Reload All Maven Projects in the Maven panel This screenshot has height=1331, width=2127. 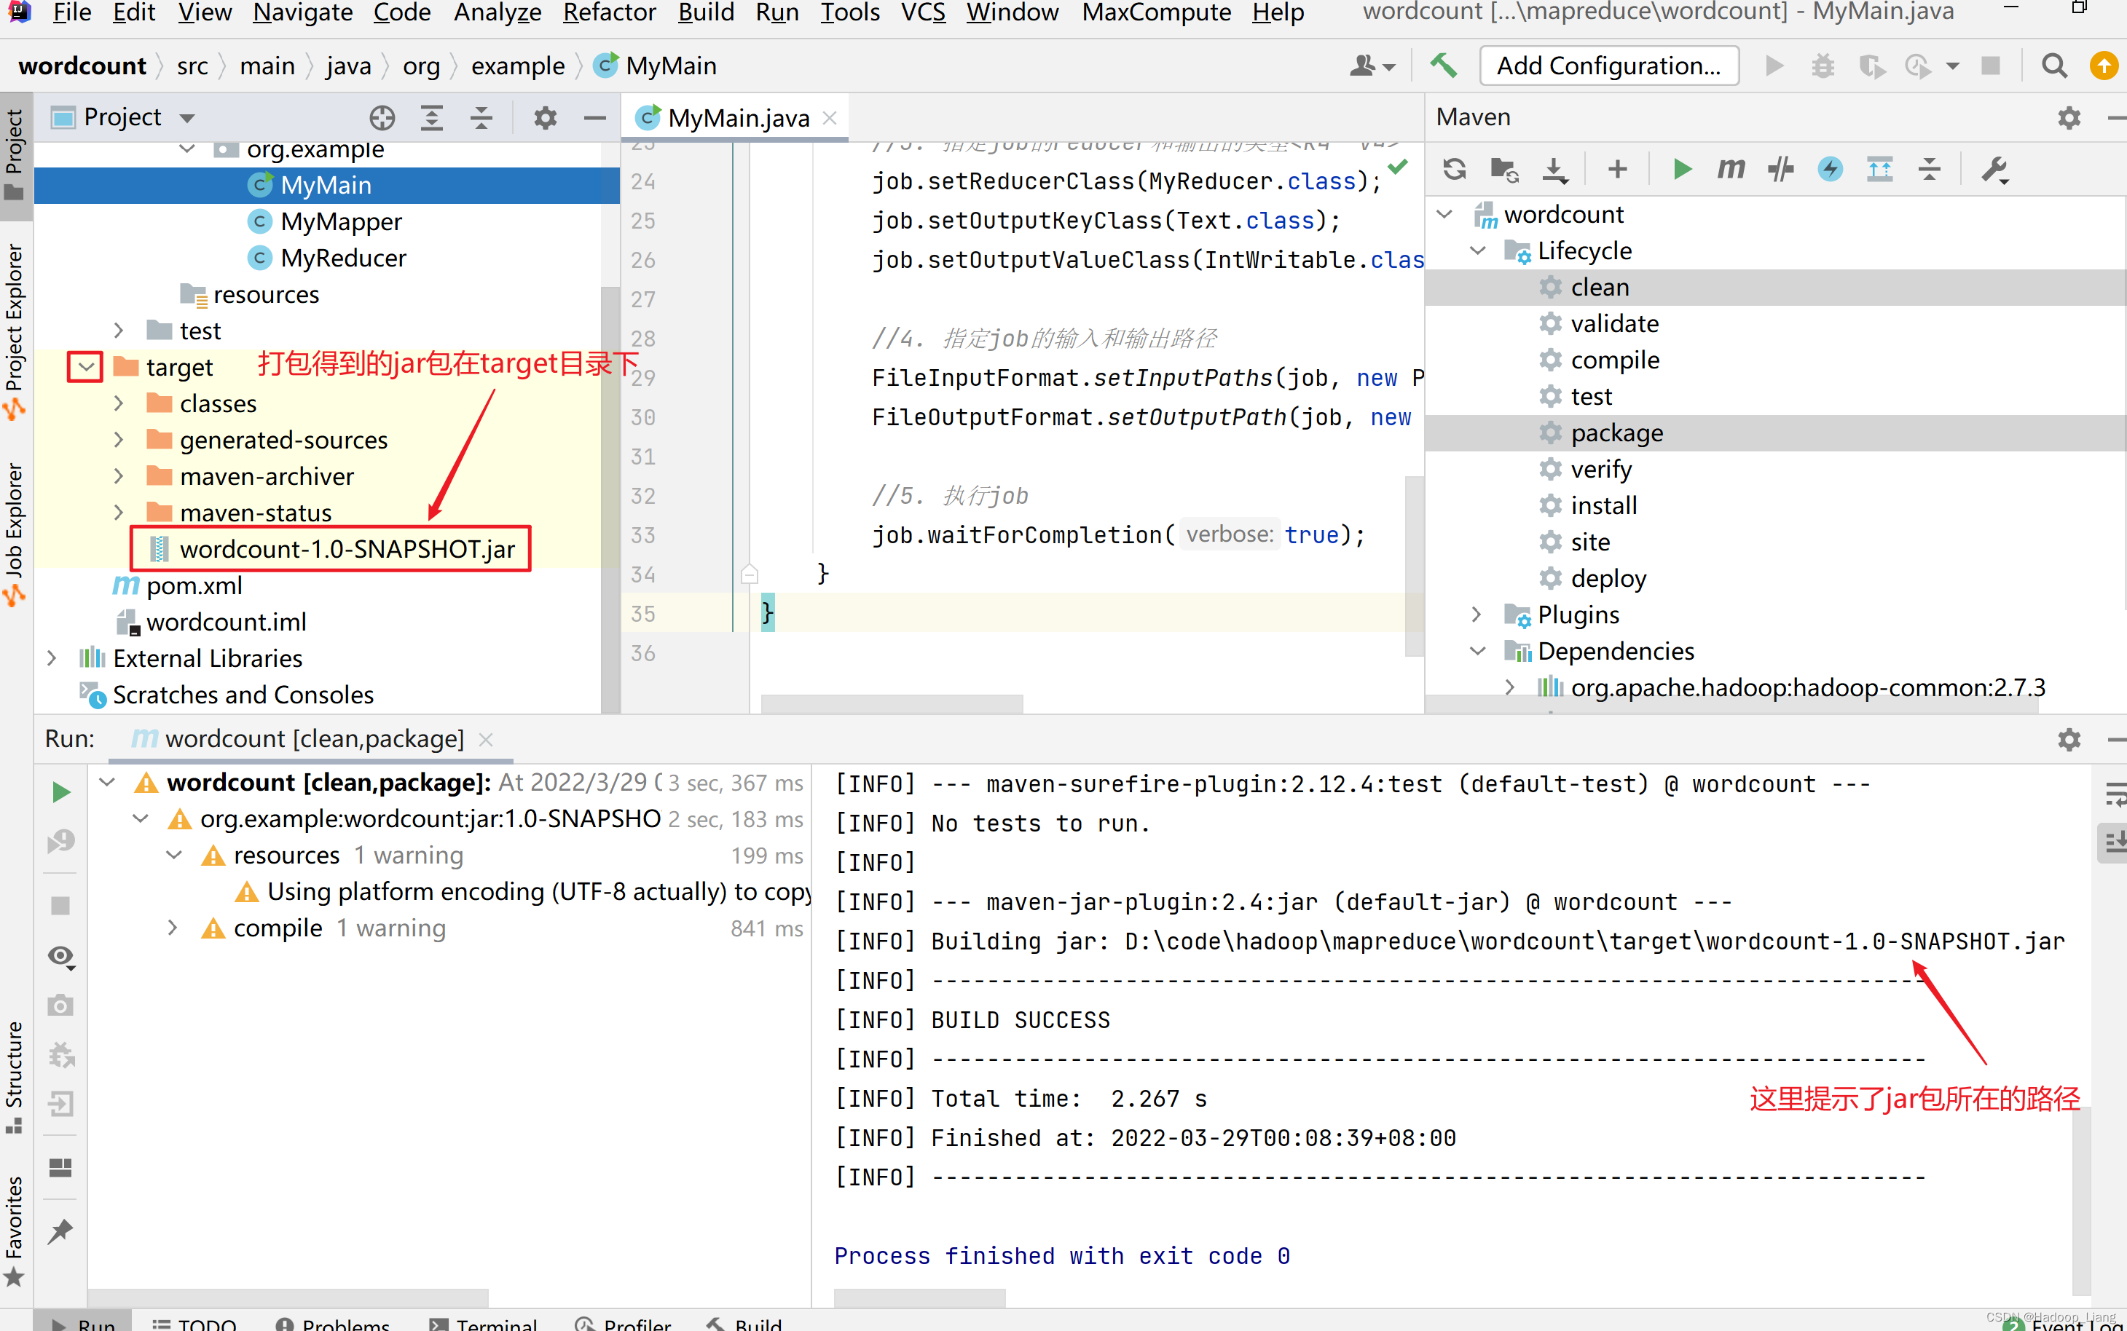click(x=1455, y=168)
